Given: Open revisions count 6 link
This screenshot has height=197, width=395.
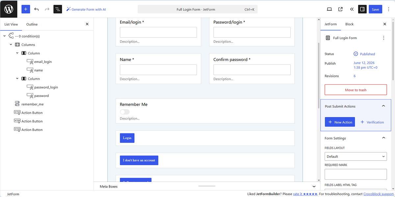Looking at the screenshot, I should [x=355, y=76].
